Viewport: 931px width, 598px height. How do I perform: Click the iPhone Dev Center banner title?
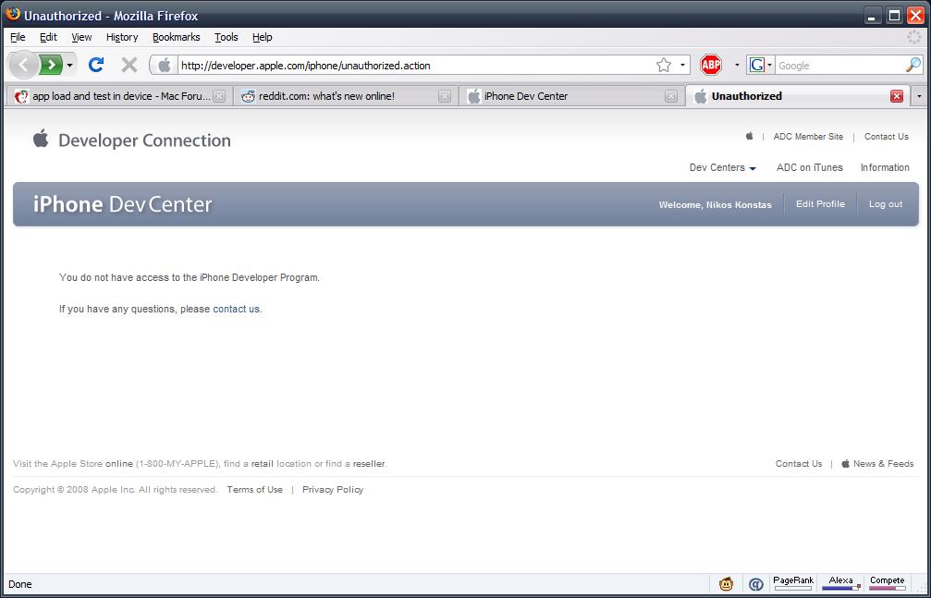122,204
